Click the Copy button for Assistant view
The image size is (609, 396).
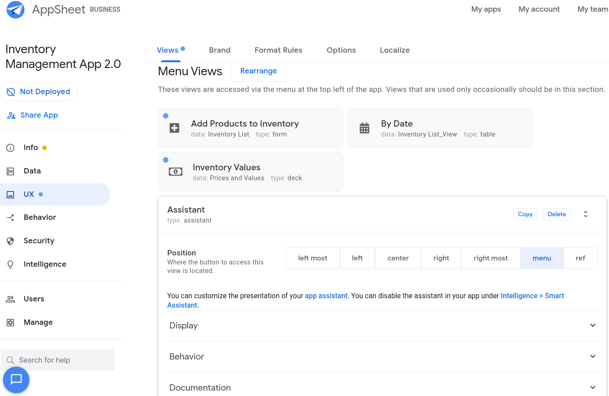coord(525,214)
